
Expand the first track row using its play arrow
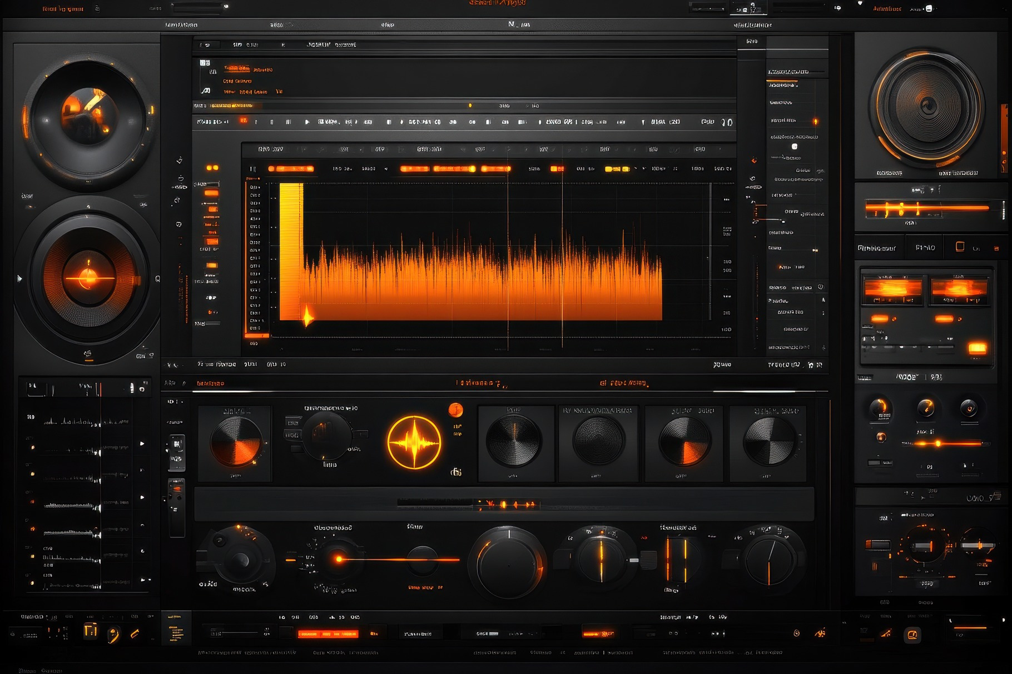[x=142, y=443]
